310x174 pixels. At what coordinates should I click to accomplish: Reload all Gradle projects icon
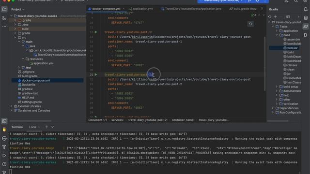click(x=270, y=17)
